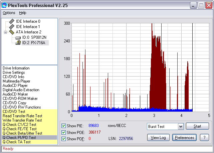Click the PlexTools title bar logo icon
Viewport: 214px width, 153px height.
pyautogui.click(x=4, y=5)
